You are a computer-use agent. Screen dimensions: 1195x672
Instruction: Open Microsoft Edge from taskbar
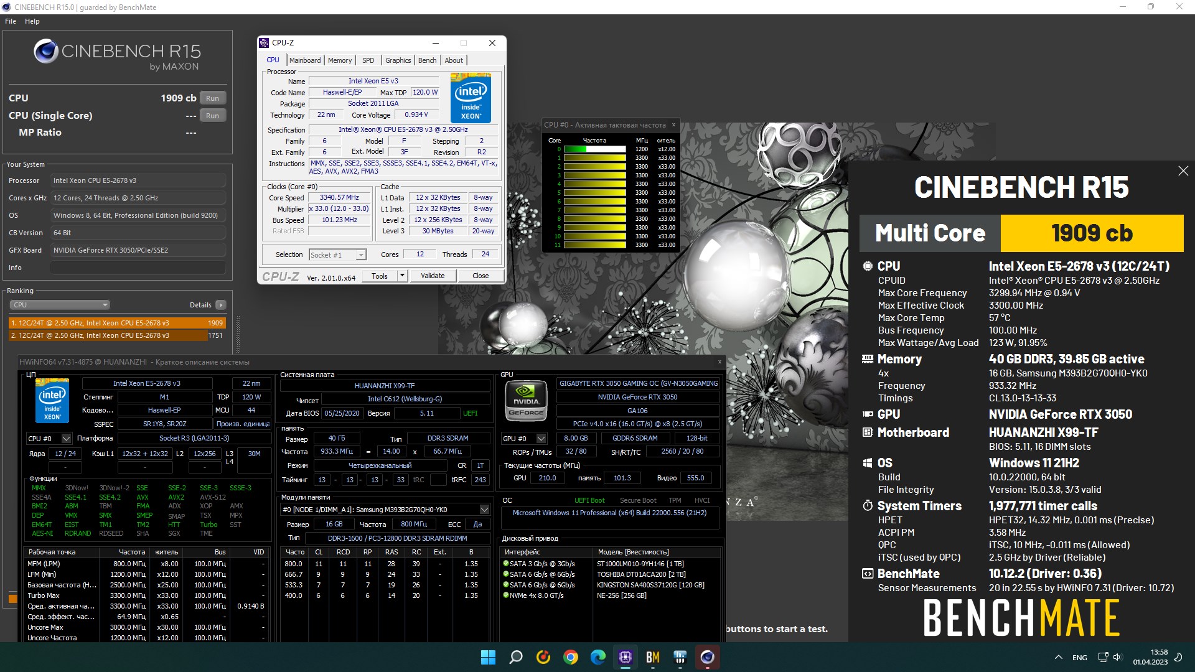(x=598, y=657)
